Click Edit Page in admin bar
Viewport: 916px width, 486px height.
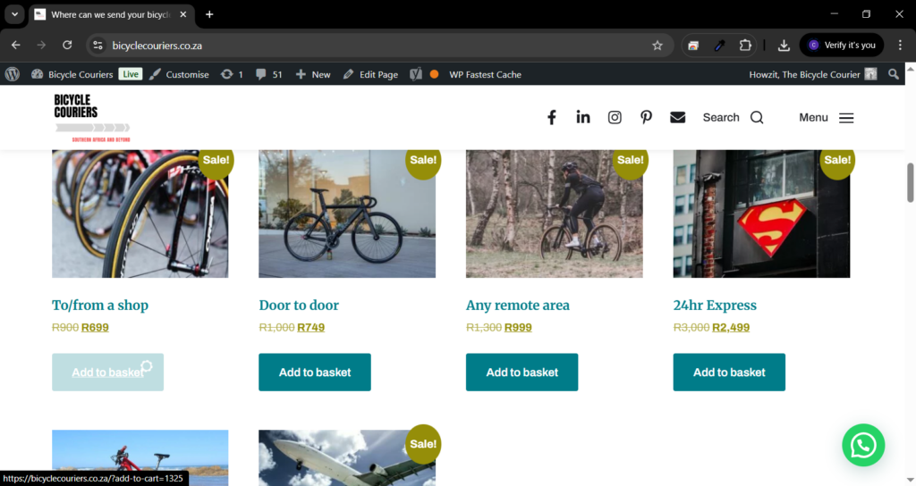(370, 74)
